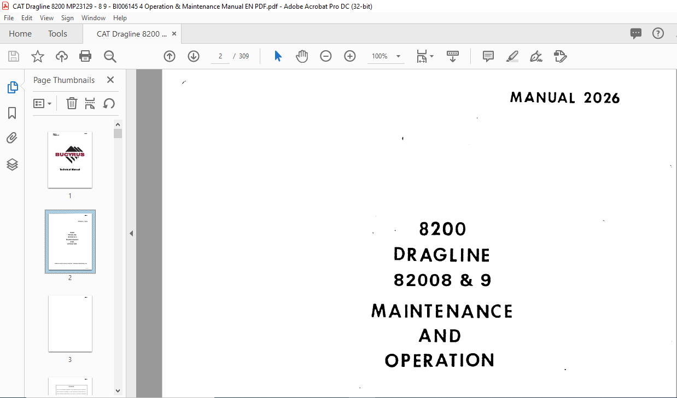This screenshot has width=677, height=398.
Task: Click the scroll up arrow in the thumbnails panel
Action: [118, 124]
